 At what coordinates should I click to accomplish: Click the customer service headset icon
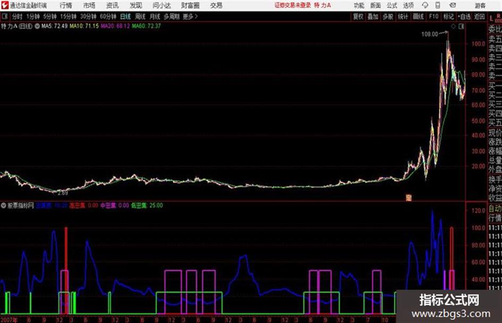tap(425, 5)
